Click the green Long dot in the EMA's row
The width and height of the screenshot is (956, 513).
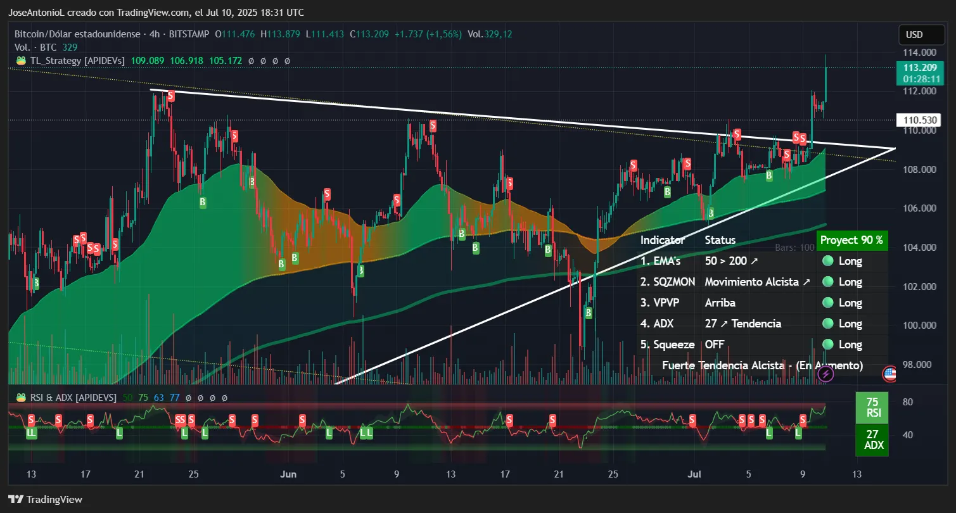pos(827,261)
